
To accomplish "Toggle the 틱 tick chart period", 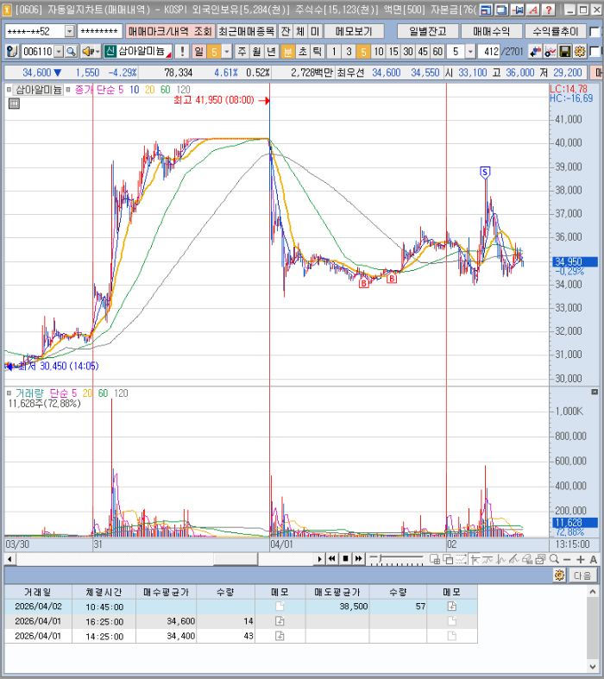I will [317, 52].
